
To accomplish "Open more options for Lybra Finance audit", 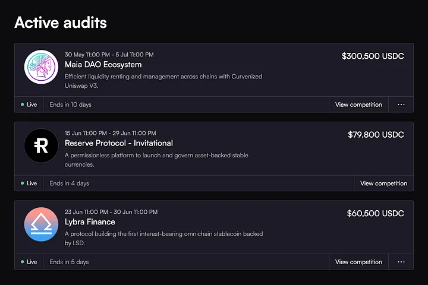I will tap(401, 262).
